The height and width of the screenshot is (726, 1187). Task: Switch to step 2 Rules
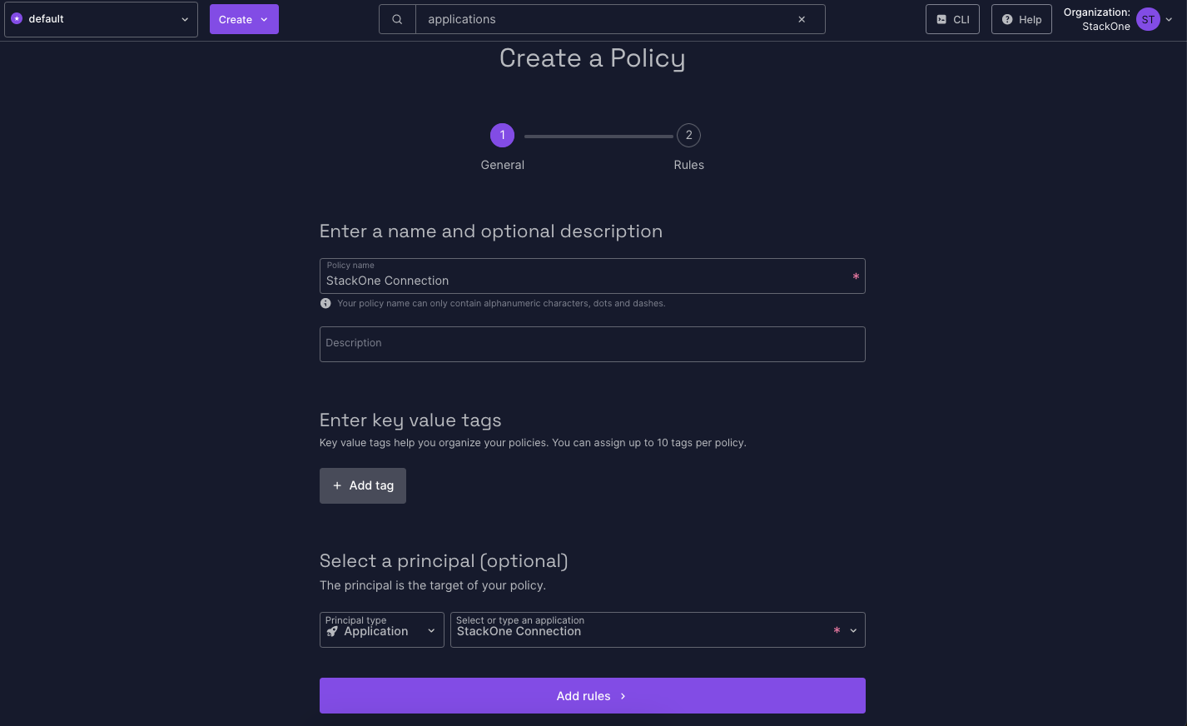click(x=688, y=135)
